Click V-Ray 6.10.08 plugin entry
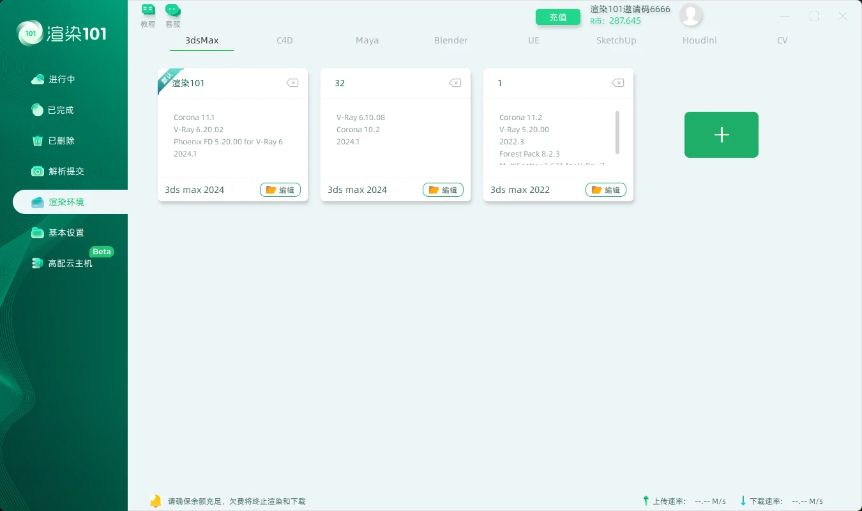 [361, 118]
